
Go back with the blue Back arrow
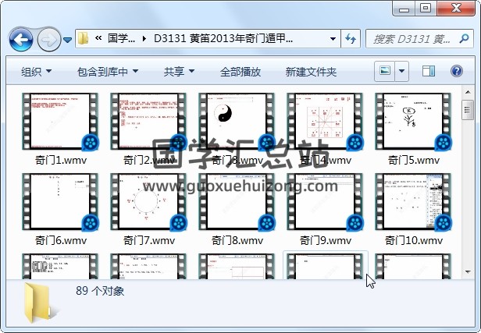[21, 39]
